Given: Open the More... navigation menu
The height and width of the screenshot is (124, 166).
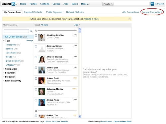Looking at the screenshot, I should click(x=85, y=4).
